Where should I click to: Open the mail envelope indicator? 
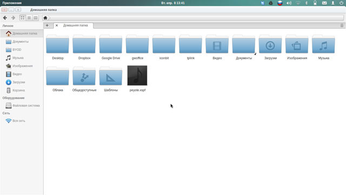coord(324,3)
